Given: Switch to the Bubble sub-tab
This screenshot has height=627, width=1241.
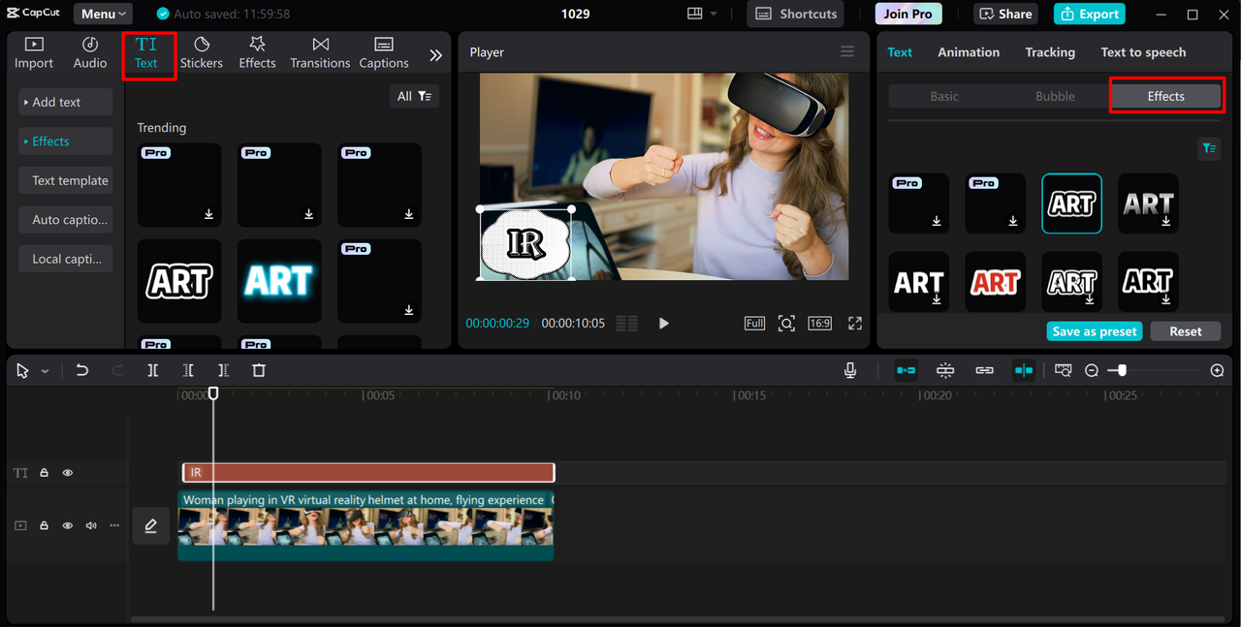Looking at the screenshot, I should point(1055,96).
